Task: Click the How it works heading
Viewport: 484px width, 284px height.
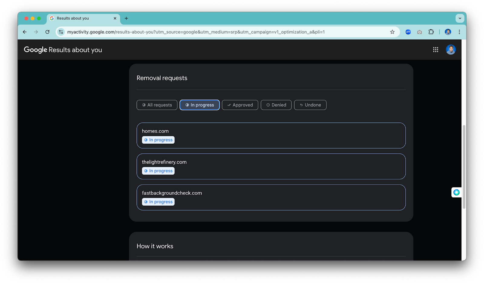Action: click(155, 246)
